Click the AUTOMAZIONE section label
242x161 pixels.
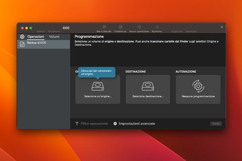coord(186,71)
